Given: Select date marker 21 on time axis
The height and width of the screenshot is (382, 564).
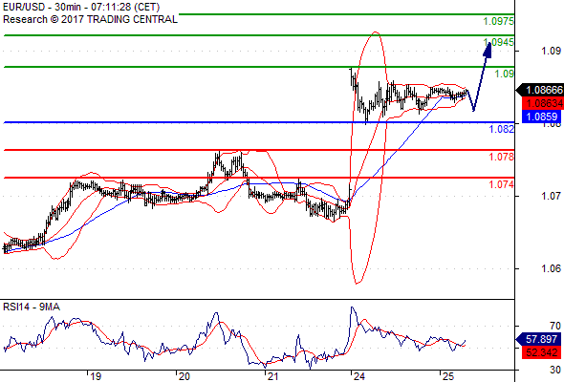Looking at the screenshot, I should 271,376.
